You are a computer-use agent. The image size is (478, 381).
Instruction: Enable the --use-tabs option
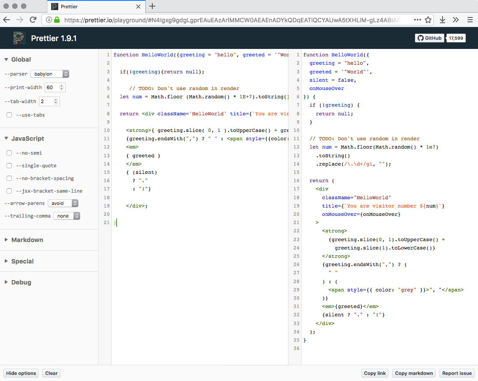[x=9, y=114]
